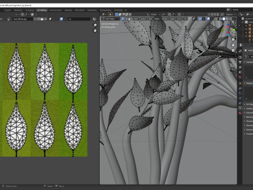Open the Global transform orientation dropdown
The height and width of the screenshot is (190, 253).
153,14
